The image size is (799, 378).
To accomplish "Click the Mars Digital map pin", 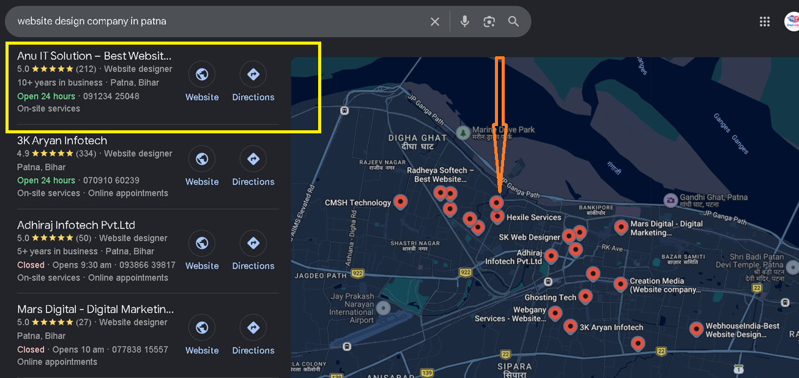I will [621, 227].
